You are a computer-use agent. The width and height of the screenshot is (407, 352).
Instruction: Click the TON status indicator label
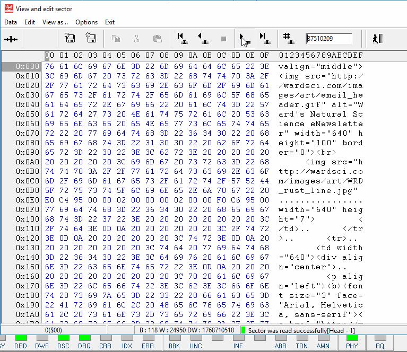(301, 346)
